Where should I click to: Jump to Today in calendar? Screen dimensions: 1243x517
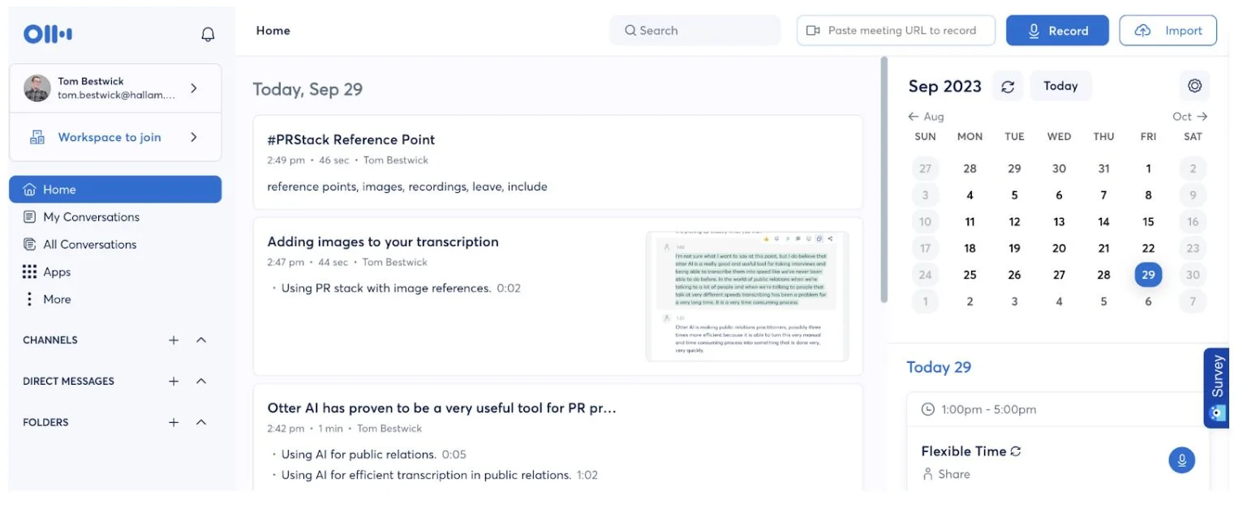1060,86
